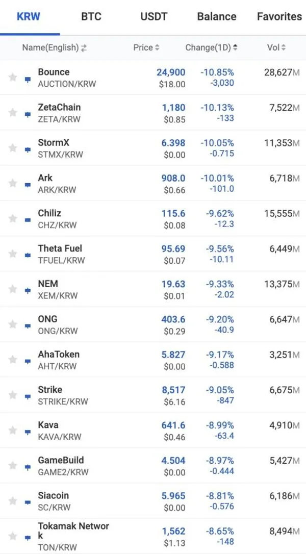This screenshot has width=306, height=554.
Task: Click the candle icon next to NEM
Action: pyautogui.click(x=28, y=290)
